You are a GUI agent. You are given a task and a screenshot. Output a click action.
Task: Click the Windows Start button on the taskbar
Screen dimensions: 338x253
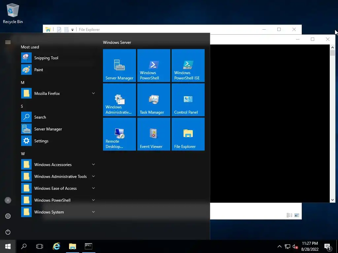pos(8,246)
